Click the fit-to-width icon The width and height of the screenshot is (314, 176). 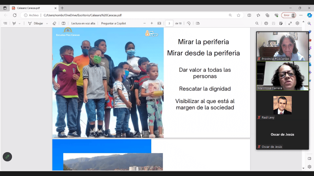[159, 23]
